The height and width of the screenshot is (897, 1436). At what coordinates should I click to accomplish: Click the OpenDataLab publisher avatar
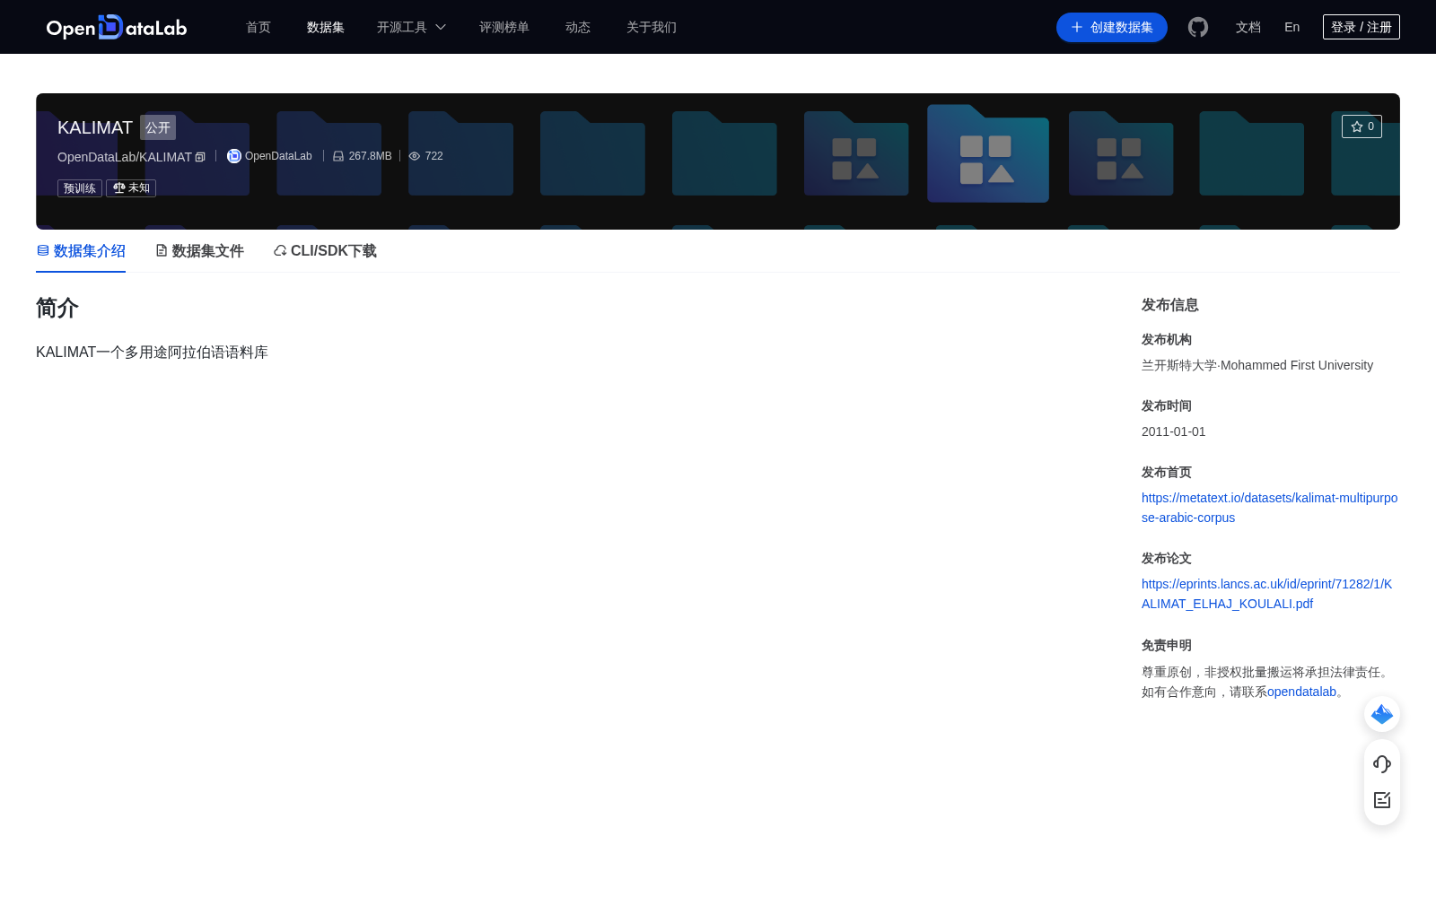[x=234, y=156]
